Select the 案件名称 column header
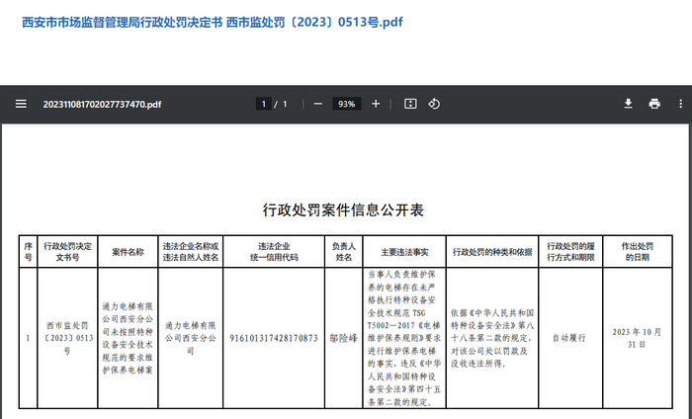Screen dimensions: 692x419 128,252
